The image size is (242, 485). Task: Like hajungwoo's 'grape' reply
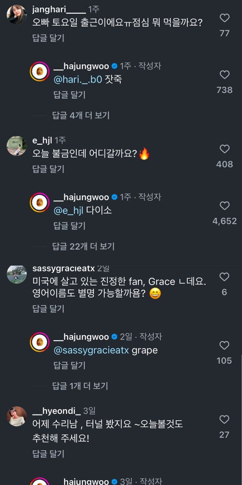point(225,345)
